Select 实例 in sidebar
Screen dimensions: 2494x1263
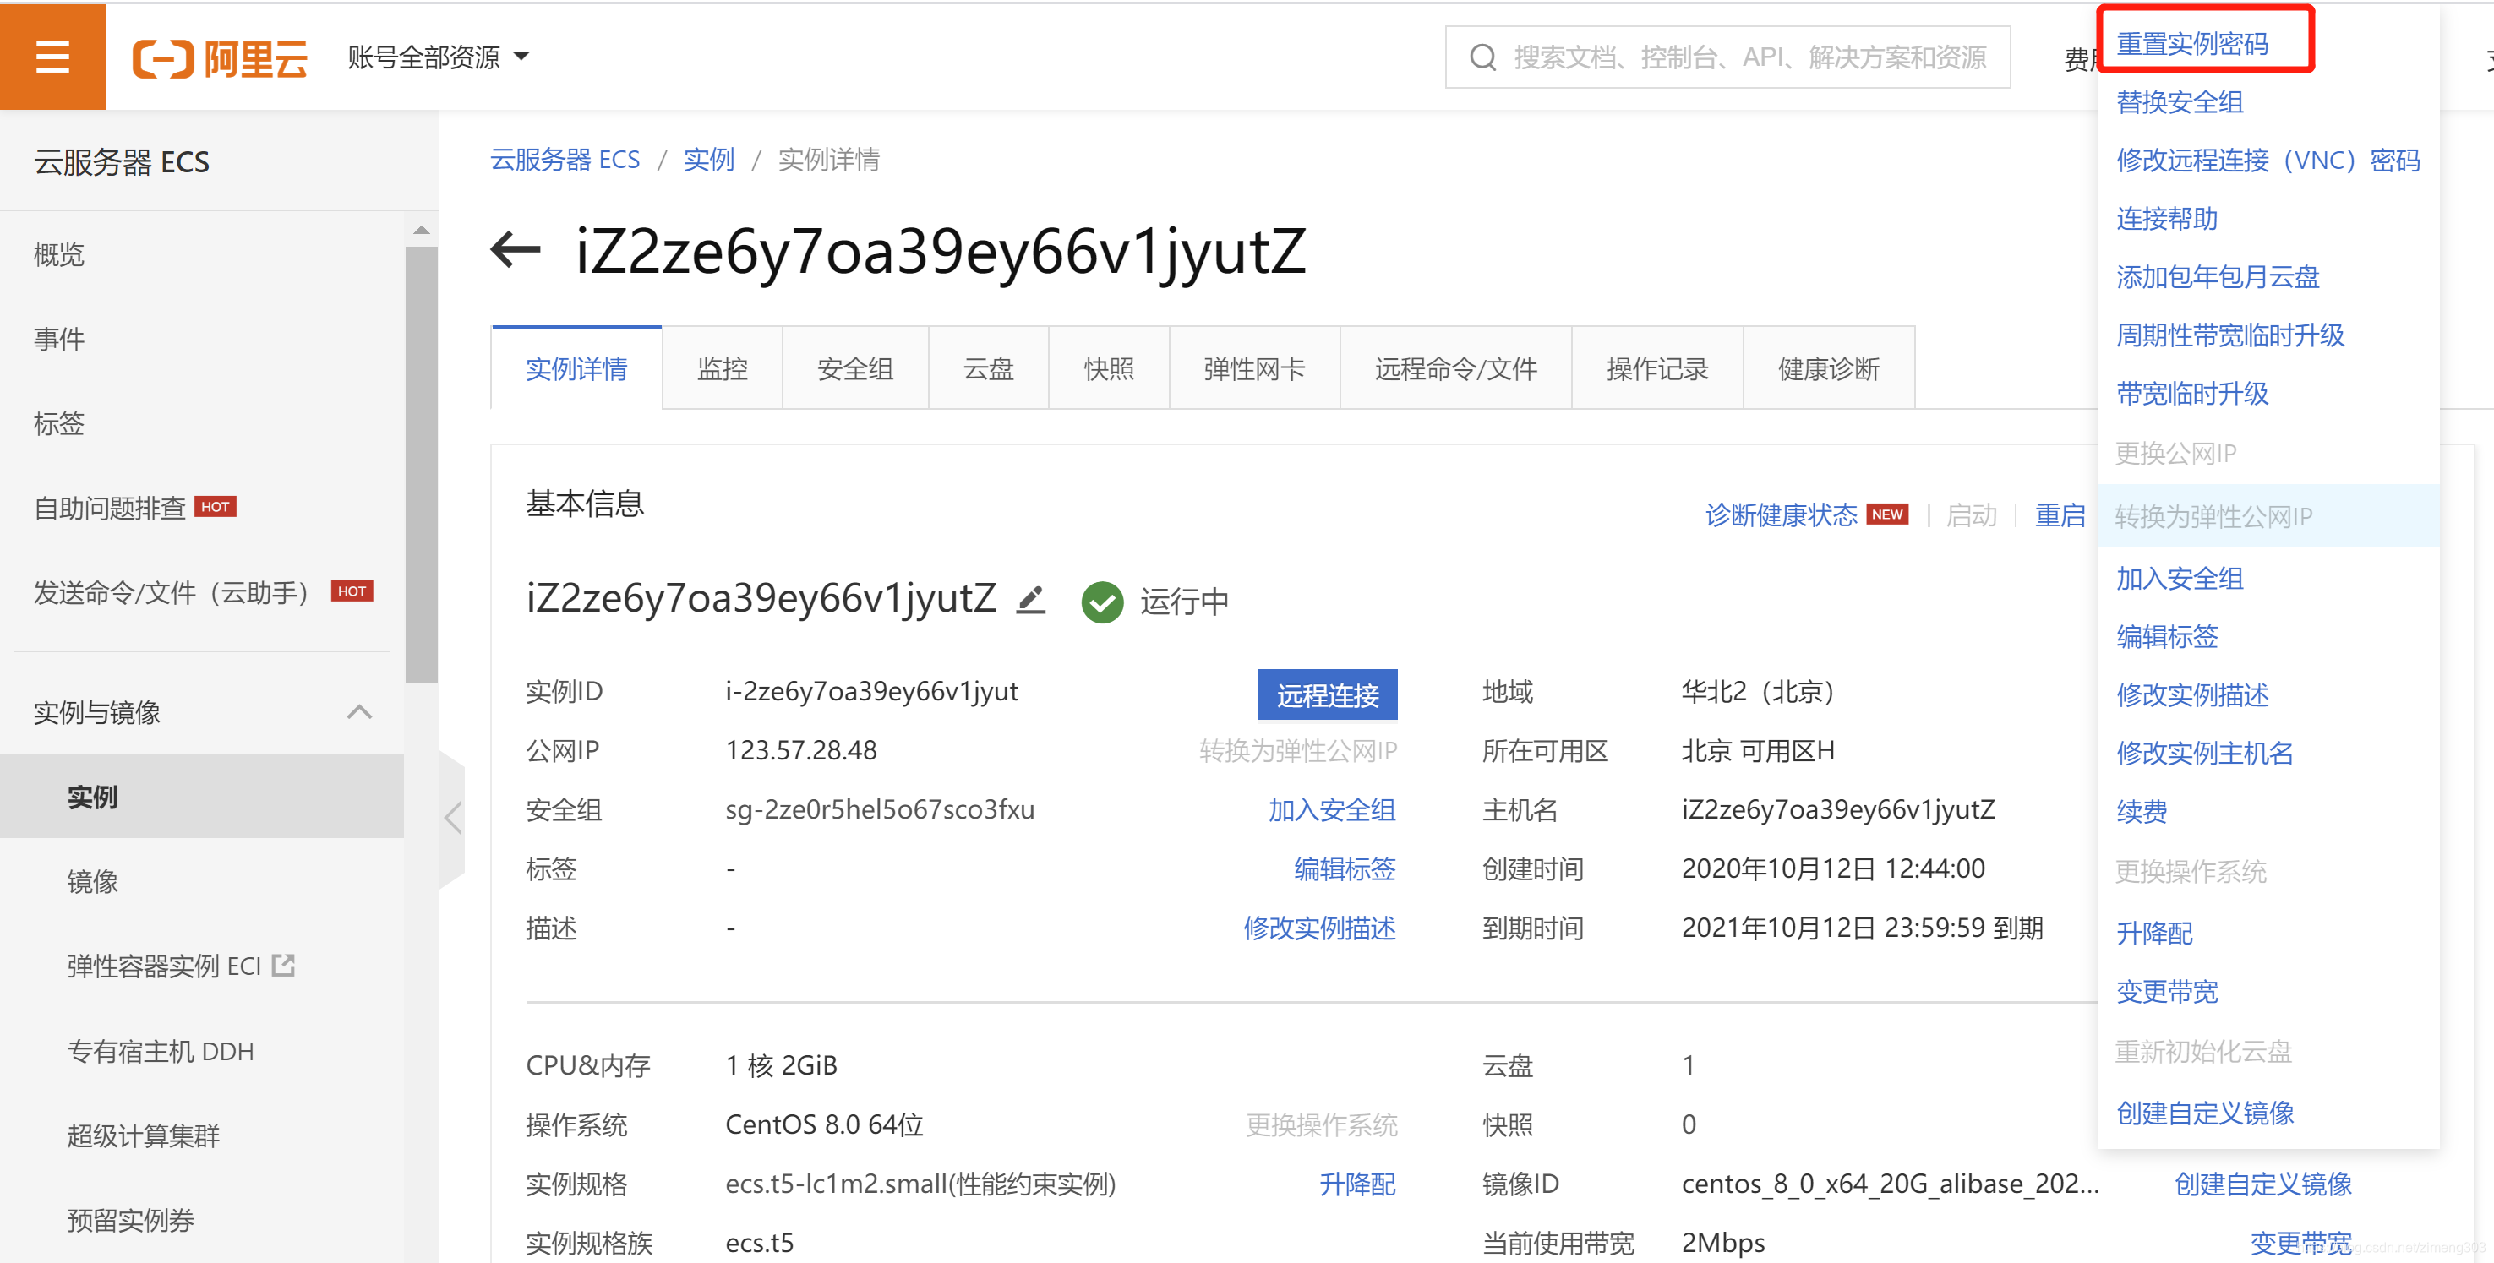(201, 797)
